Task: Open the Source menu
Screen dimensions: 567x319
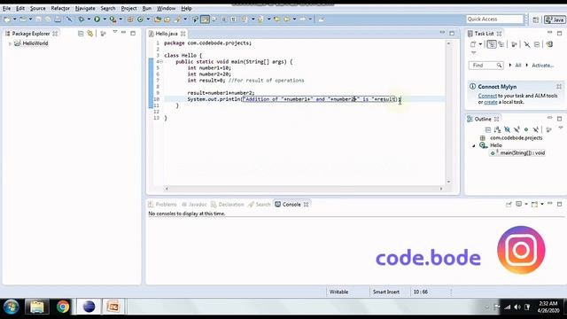Action: click(37, 8)
